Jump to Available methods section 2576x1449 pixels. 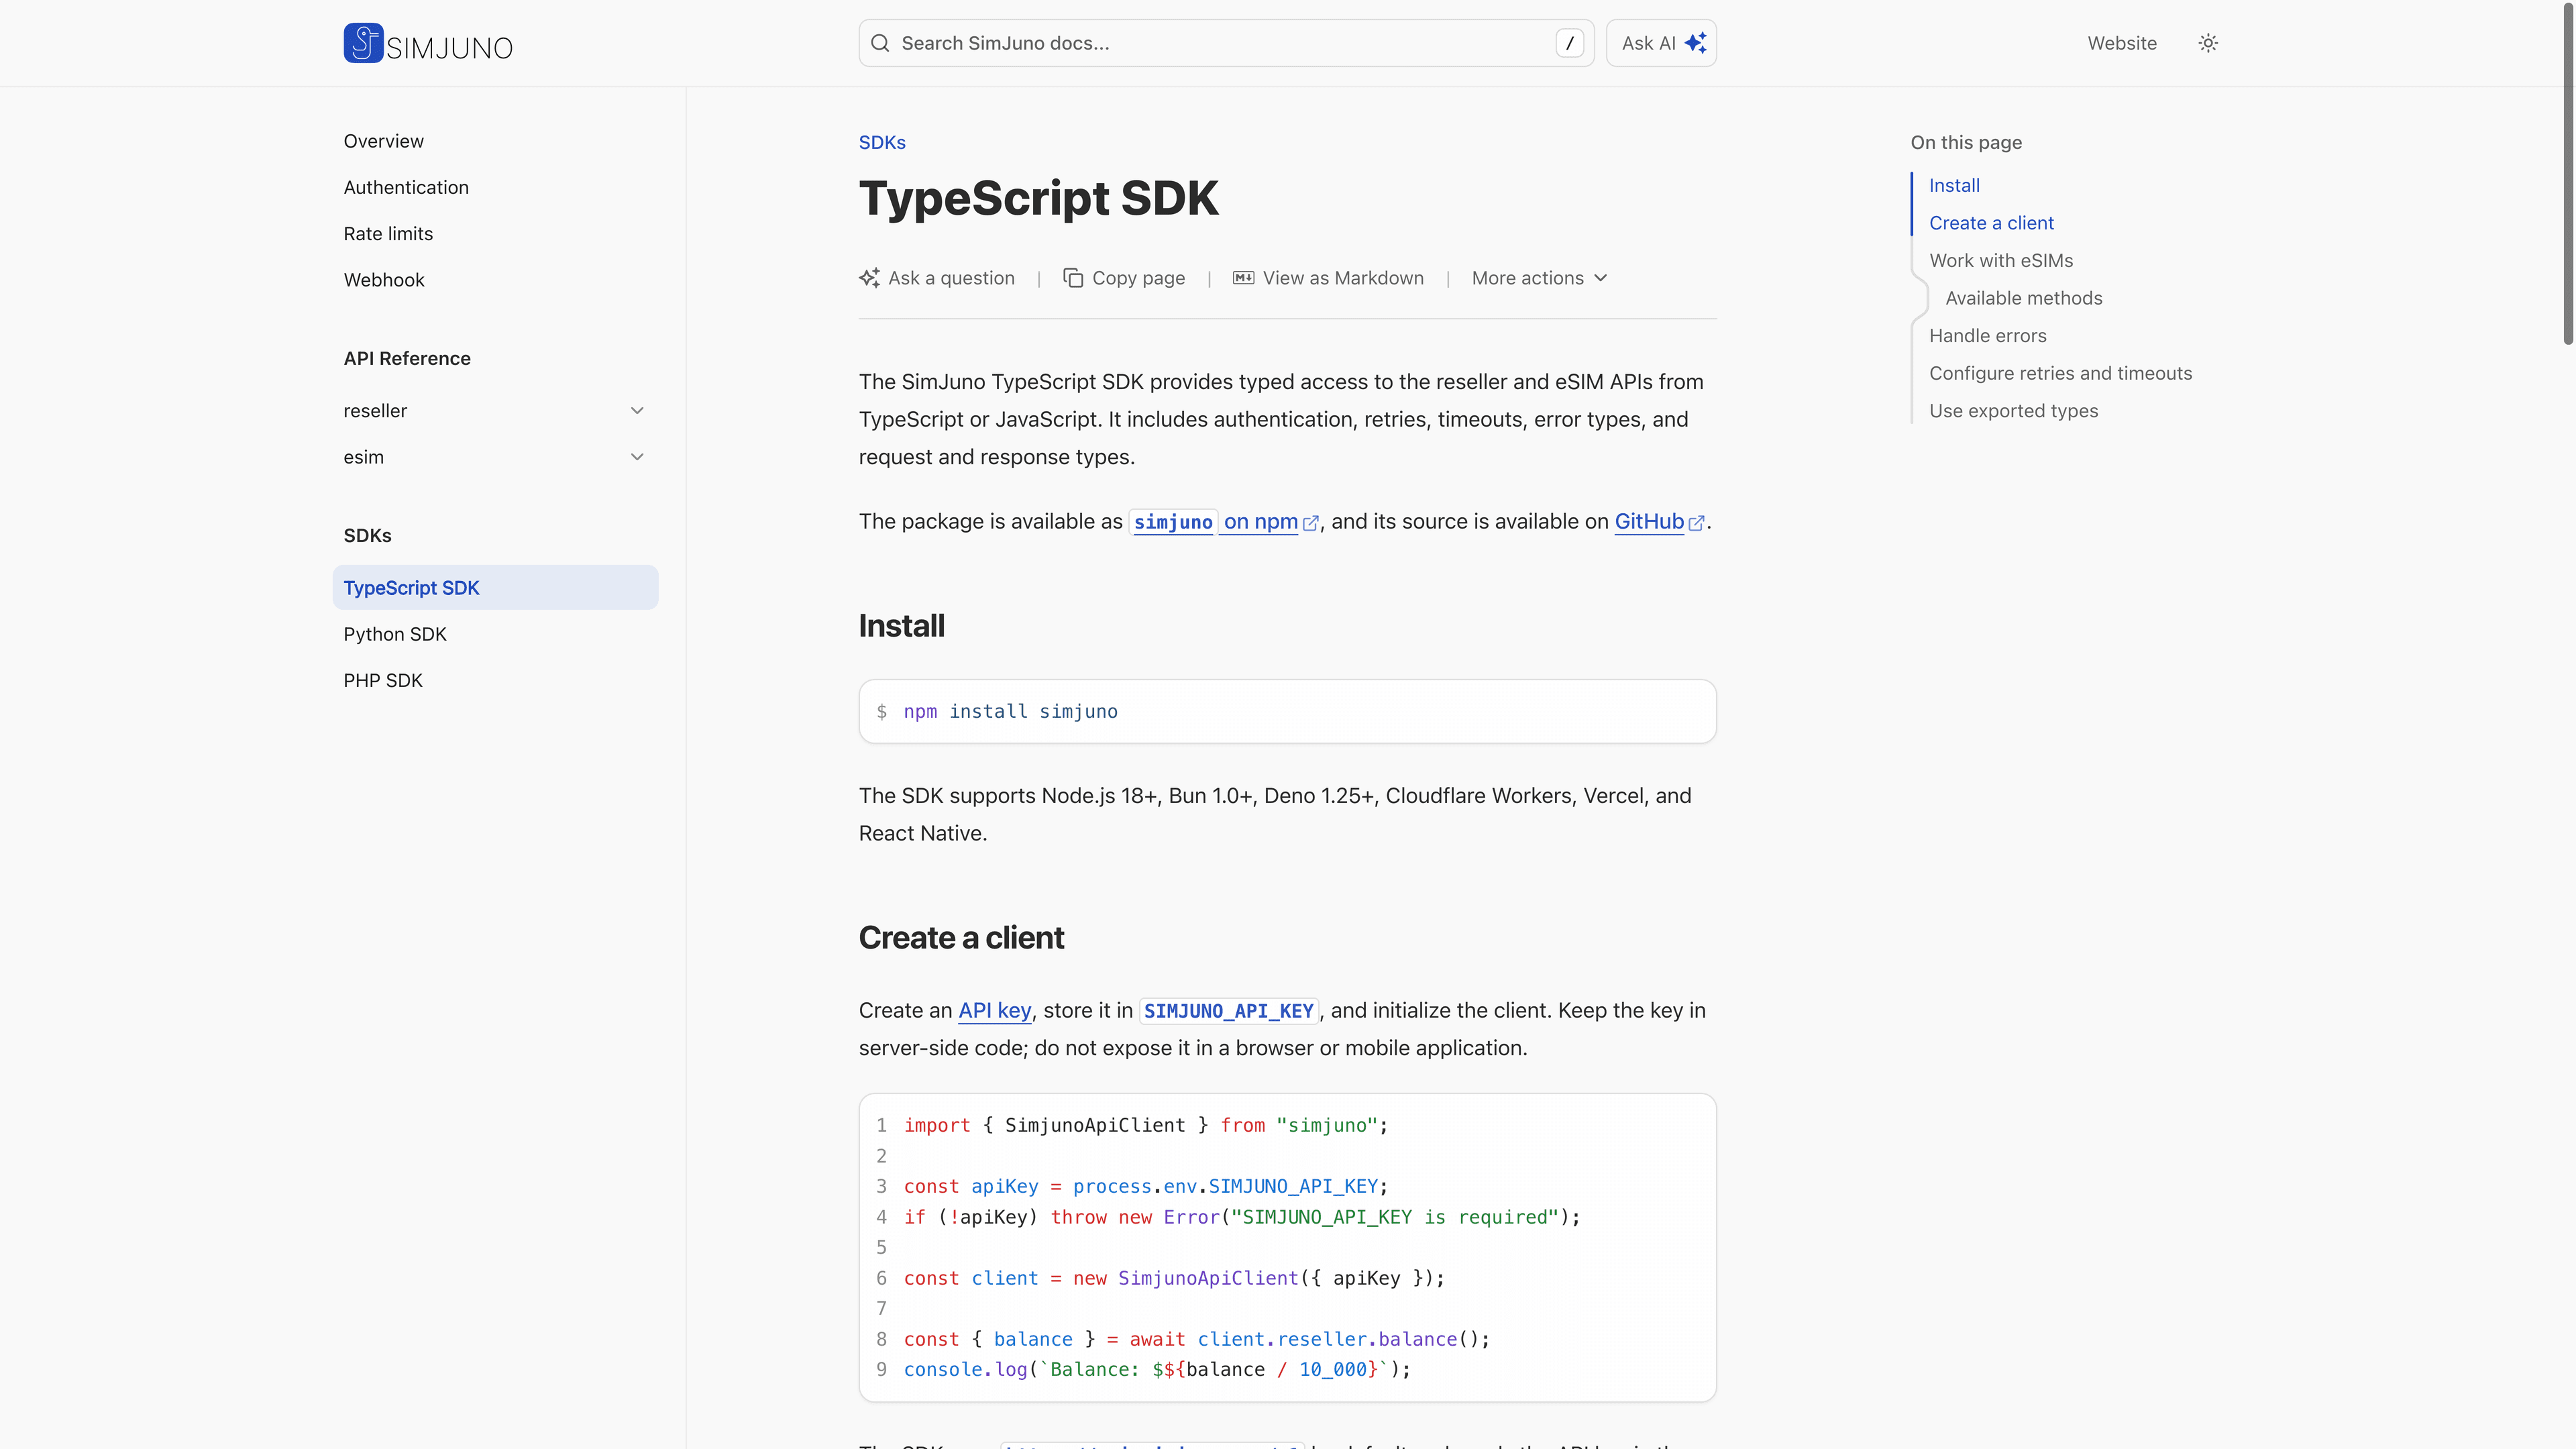coord(2024,298)
